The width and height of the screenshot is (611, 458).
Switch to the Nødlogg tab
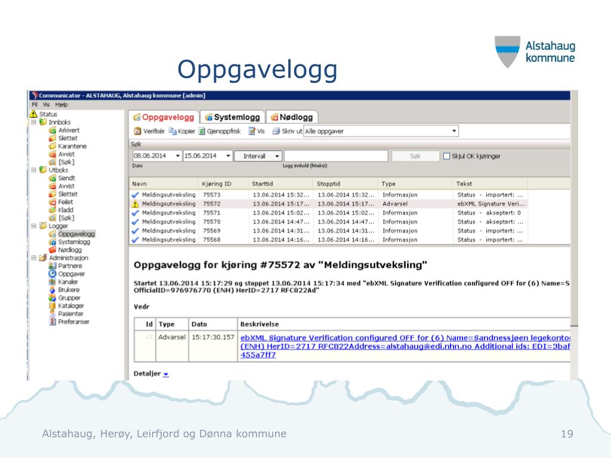pos(292,117)
